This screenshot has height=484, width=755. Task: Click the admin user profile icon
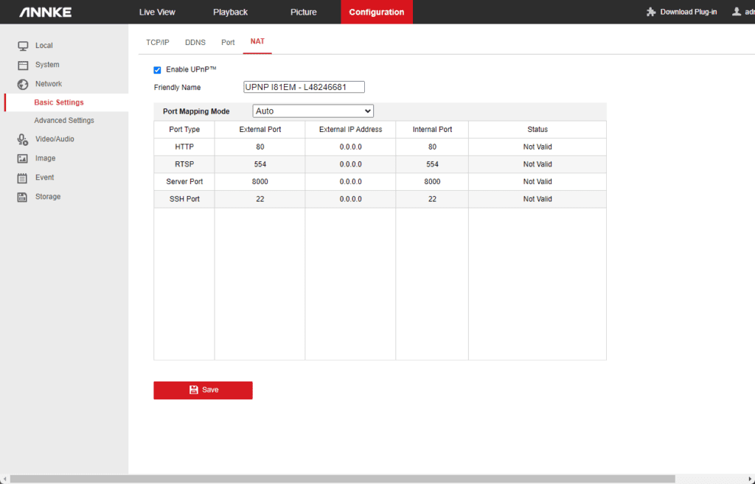(x=736, y=12)
